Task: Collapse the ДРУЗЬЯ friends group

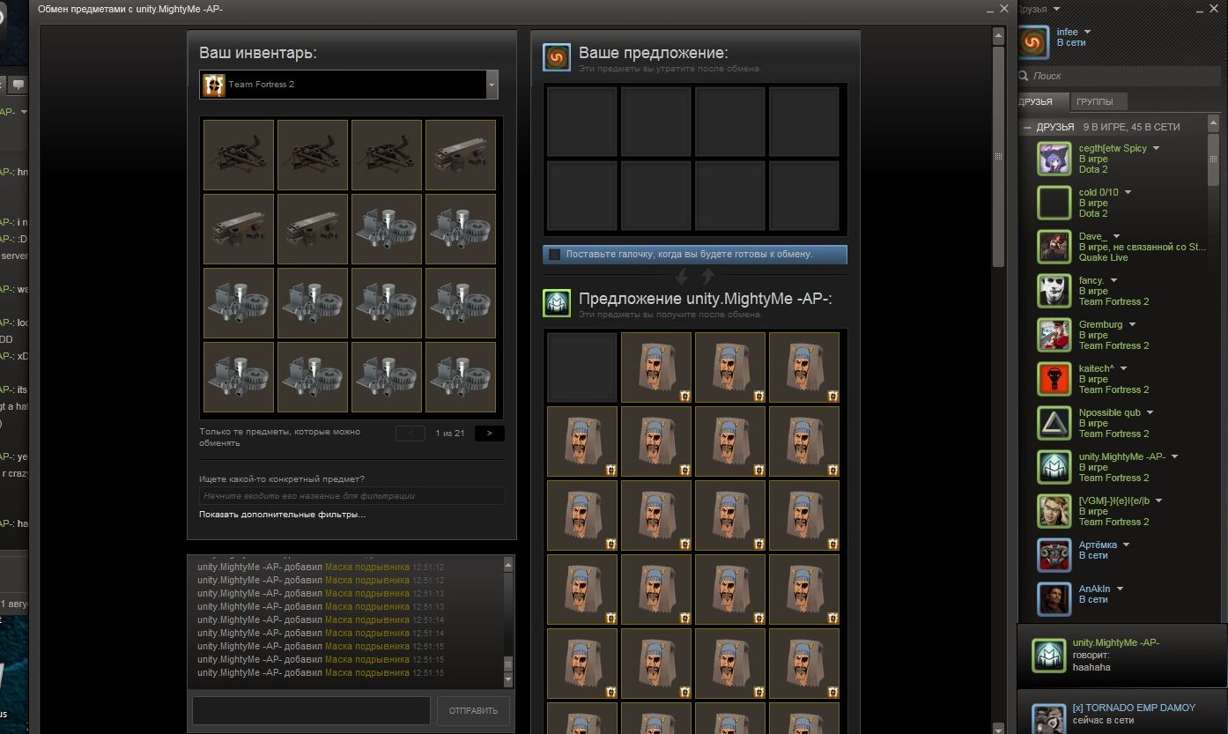Action: click(1027, 127)
